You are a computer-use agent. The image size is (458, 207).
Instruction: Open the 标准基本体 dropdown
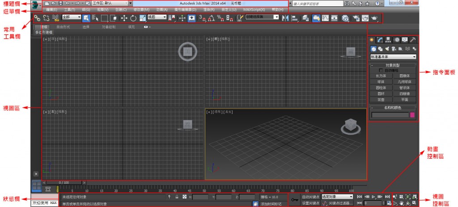coord(393,57)
